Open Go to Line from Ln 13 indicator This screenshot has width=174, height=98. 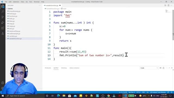tap(123, 92)
